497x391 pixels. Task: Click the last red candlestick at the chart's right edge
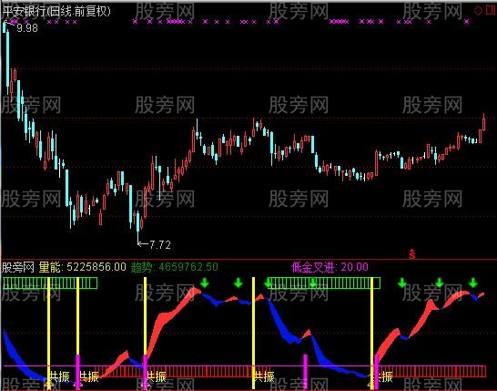point(484,123)
